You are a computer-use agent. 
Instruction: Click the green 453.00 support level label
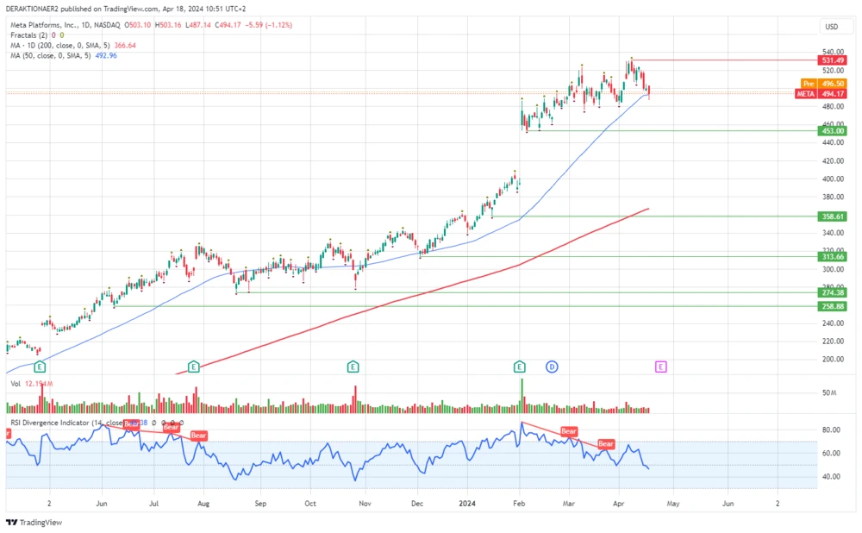[x=831, y=131]
